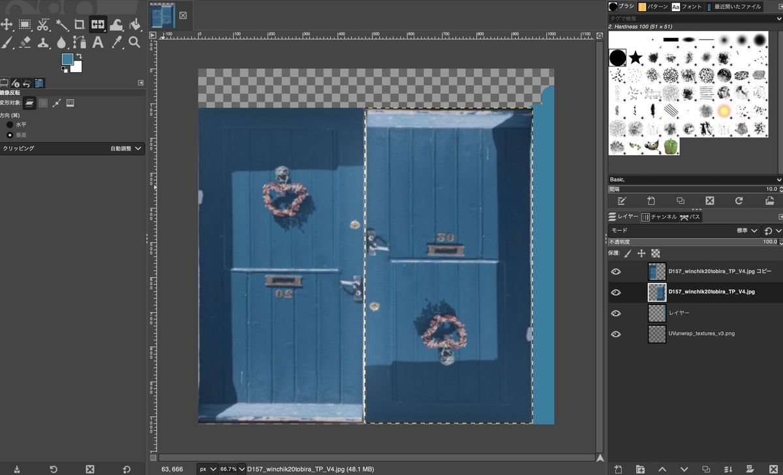The image size is (783, 475).
Task: Select the Fuzzy Select wand tool
Action: (61, 25)
